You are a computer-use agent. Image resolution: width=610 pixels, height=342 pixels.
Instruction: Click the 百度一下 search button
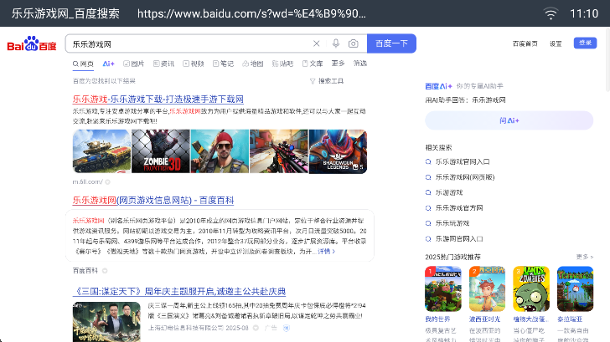(x=391, y=43)
